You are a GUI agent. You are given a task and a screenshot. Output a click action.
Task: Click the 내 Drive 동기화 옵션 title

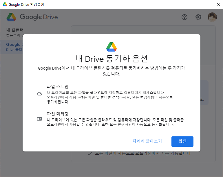(111, 59)
